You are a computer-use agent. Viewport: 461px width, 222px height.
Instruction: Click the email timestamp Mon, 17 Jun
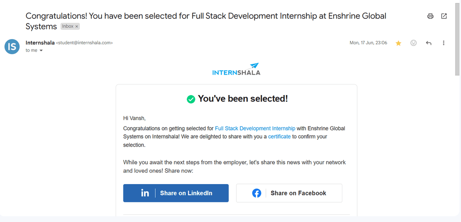point(368,43)
